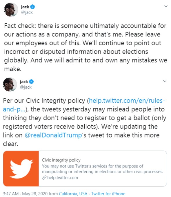
Task: Open Civic integrity policy card title
Action: point(61,160)
